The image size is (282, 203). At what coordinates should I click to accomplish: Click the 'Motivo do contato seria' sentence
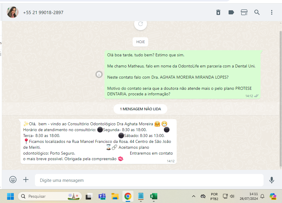tap(180, 91)
